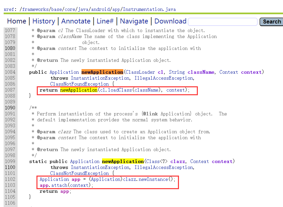This screenshot has height=207, width=283.
Task: Click the search text field
Action: point(223,22)
